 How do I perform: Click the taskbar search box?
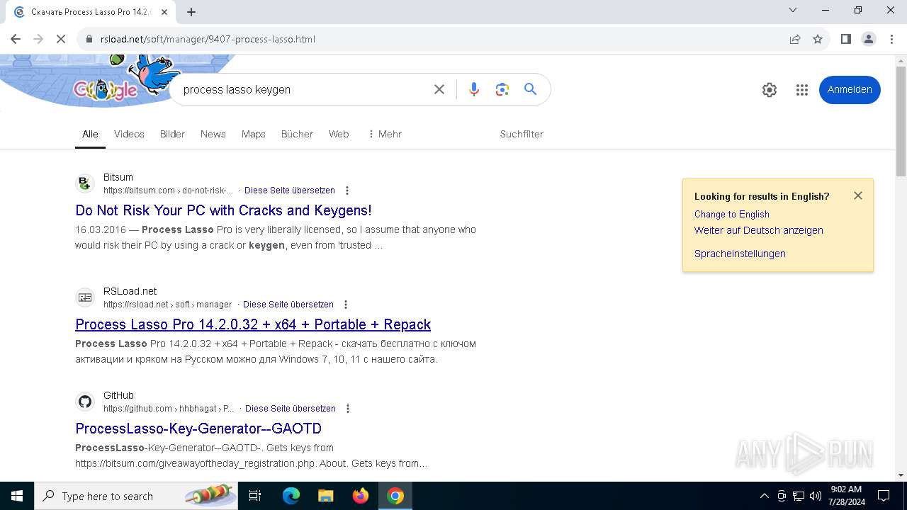tap(137, 496)
